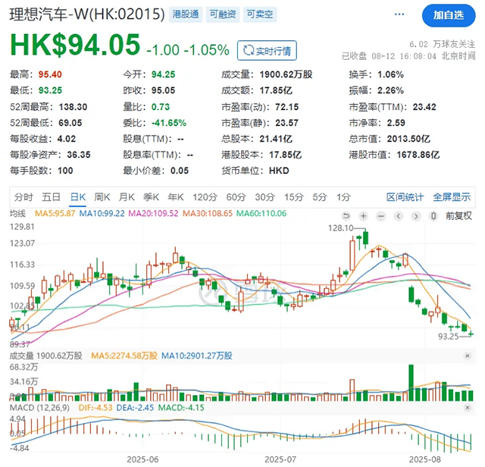Click the volume MA5:2274.58万股 label

click(x=124, y=356)
